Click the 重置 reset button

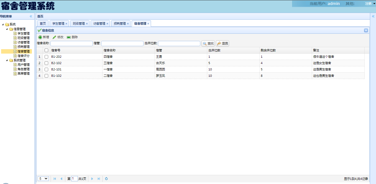click(x=222, y=43)
